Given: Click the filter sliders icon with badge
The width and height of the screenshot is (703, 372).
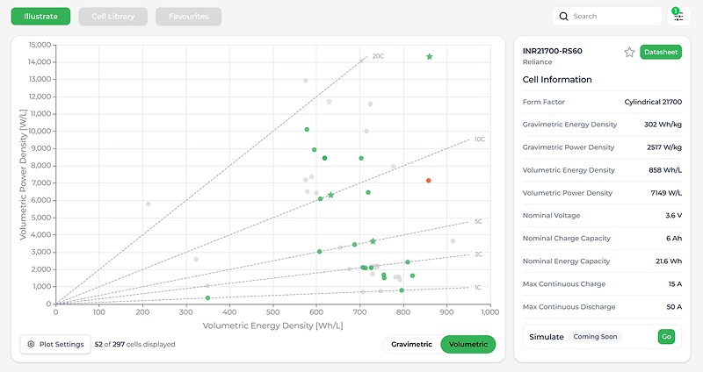Looking at the screenshot, I should point(678,17).
